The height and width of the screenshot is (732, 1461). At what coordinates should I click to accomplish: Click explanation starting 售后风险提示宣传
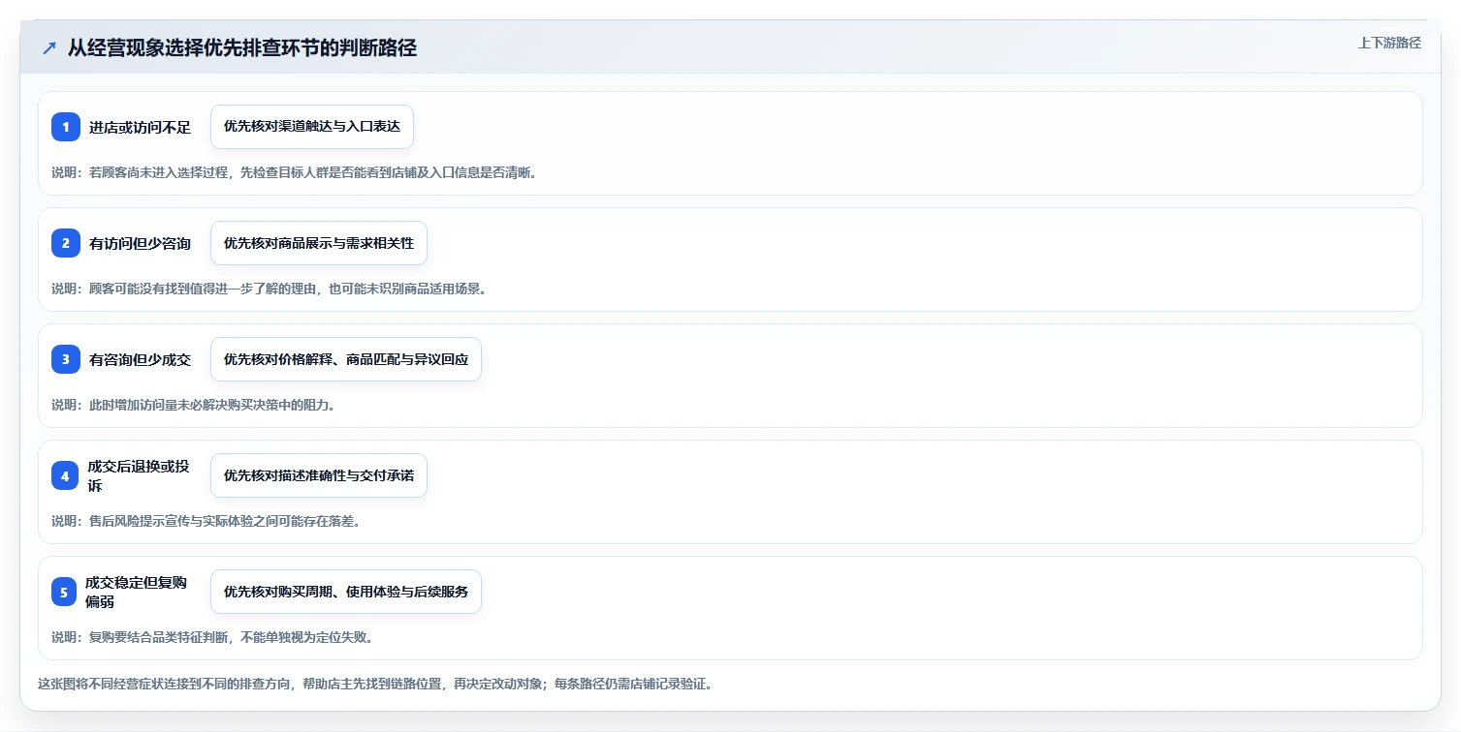206,521
